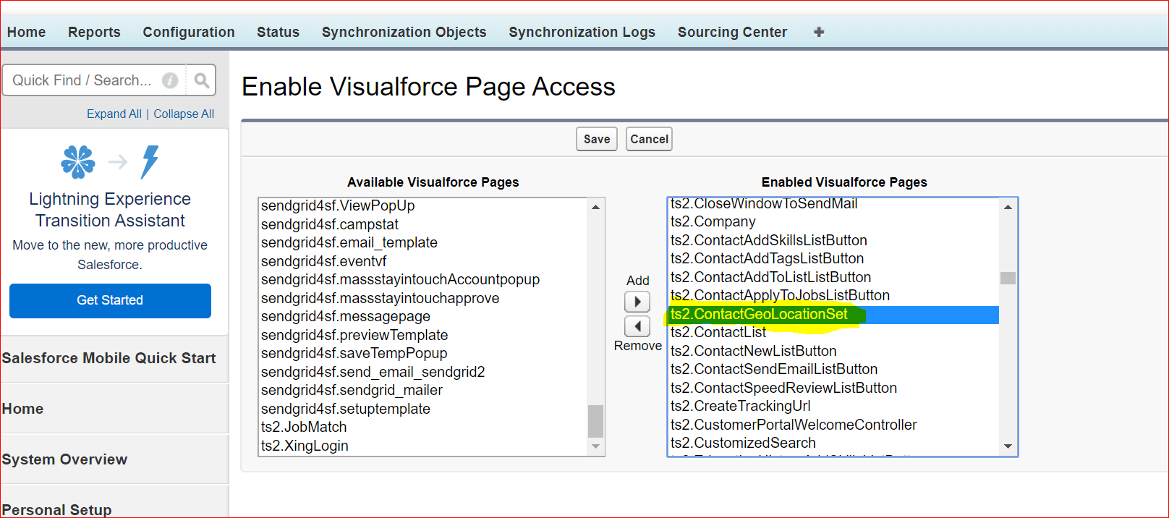This screenshot has height=518, width=1169.
Task: Select ts2.ContactApplyToJobsListButton item
Action: [833, 295]
